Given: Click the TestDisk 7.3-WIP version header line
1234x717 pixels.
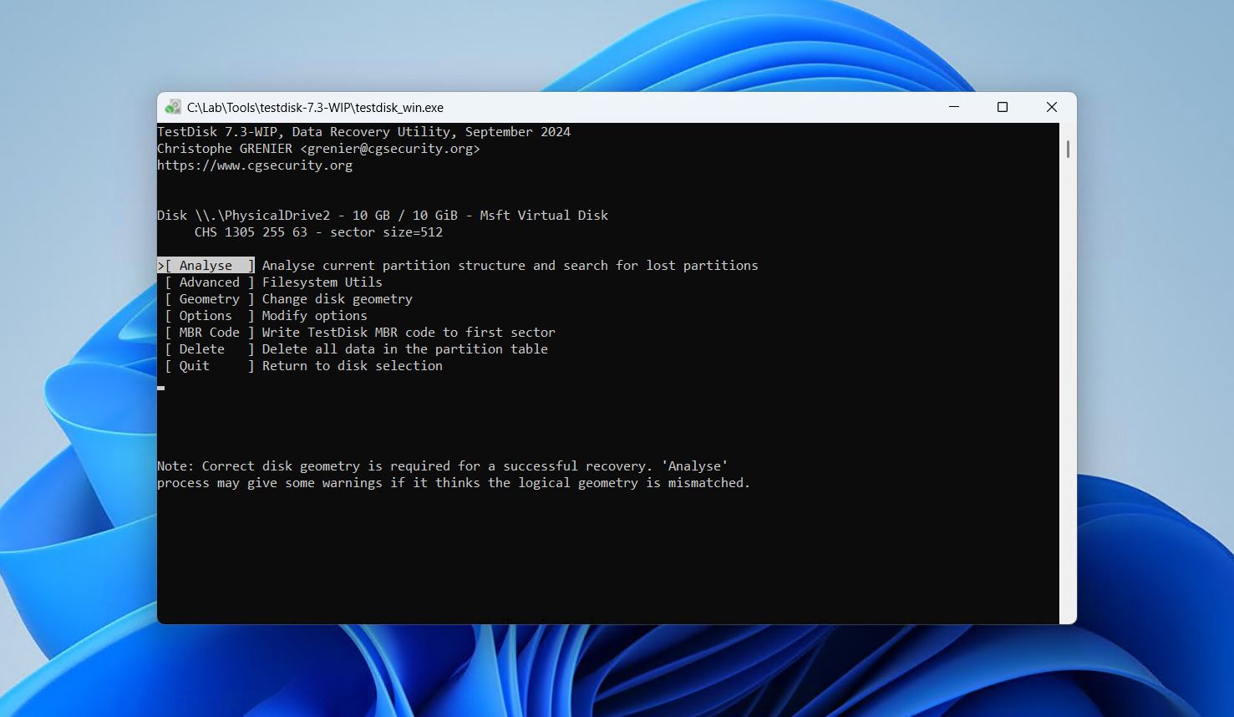Looking at the screenshot, I should pos(363,131).
